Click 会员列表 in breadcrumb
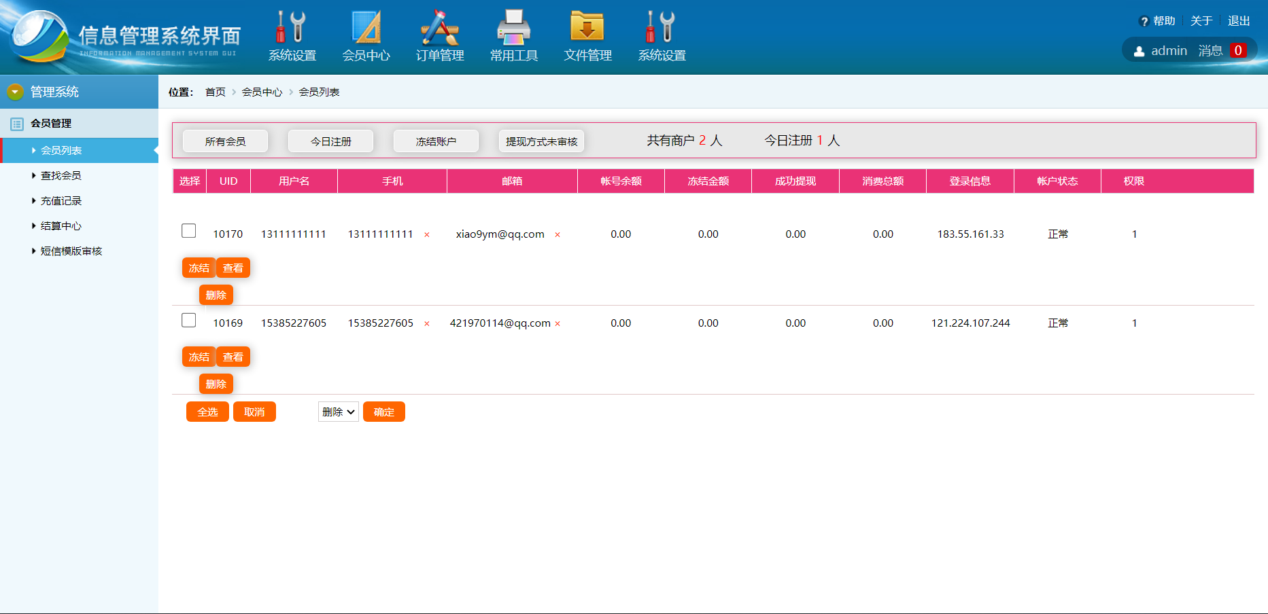The width and height of the screenshot is (1268, 614). pyautogui.click(x=319, y=92)
